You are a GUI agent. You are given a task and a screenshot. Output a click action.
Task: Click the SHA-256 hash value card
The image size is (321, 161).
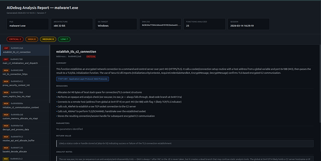(x=160, y=24)
